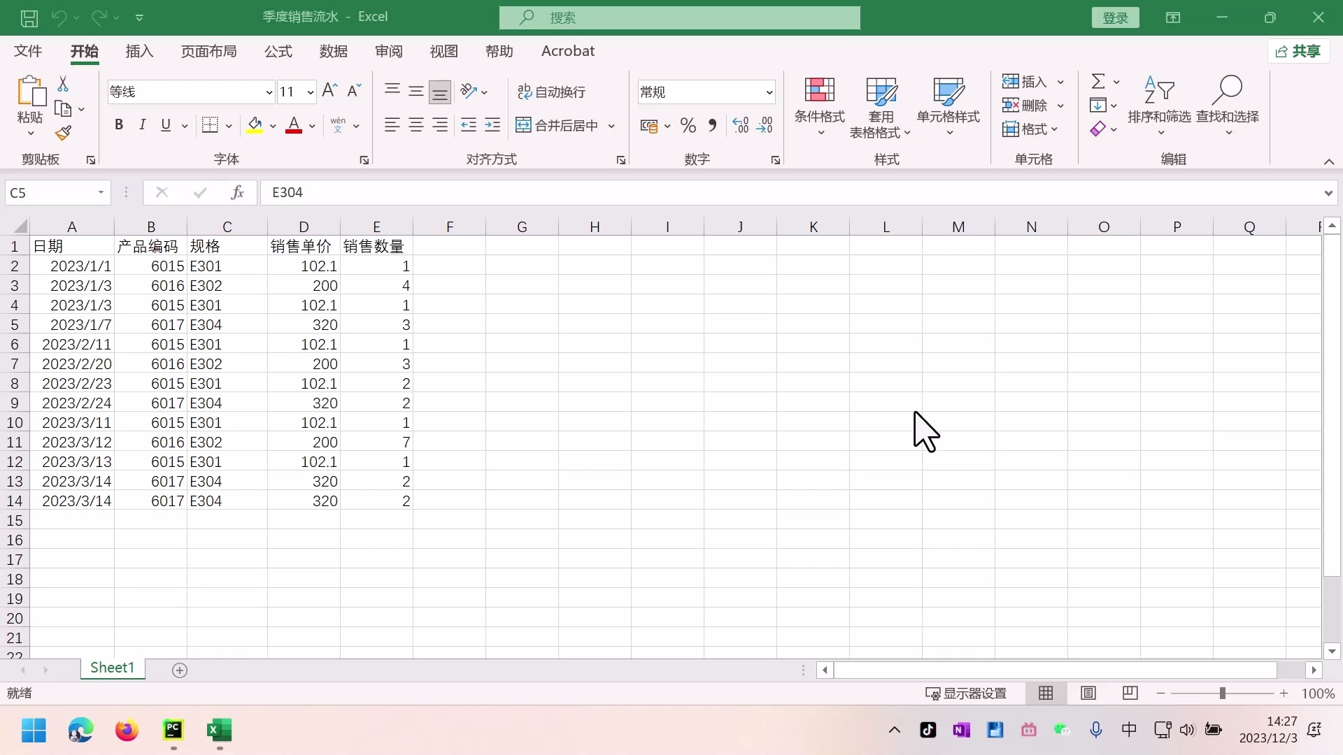Open the fill color dropdown arrow

click(273, 126)
